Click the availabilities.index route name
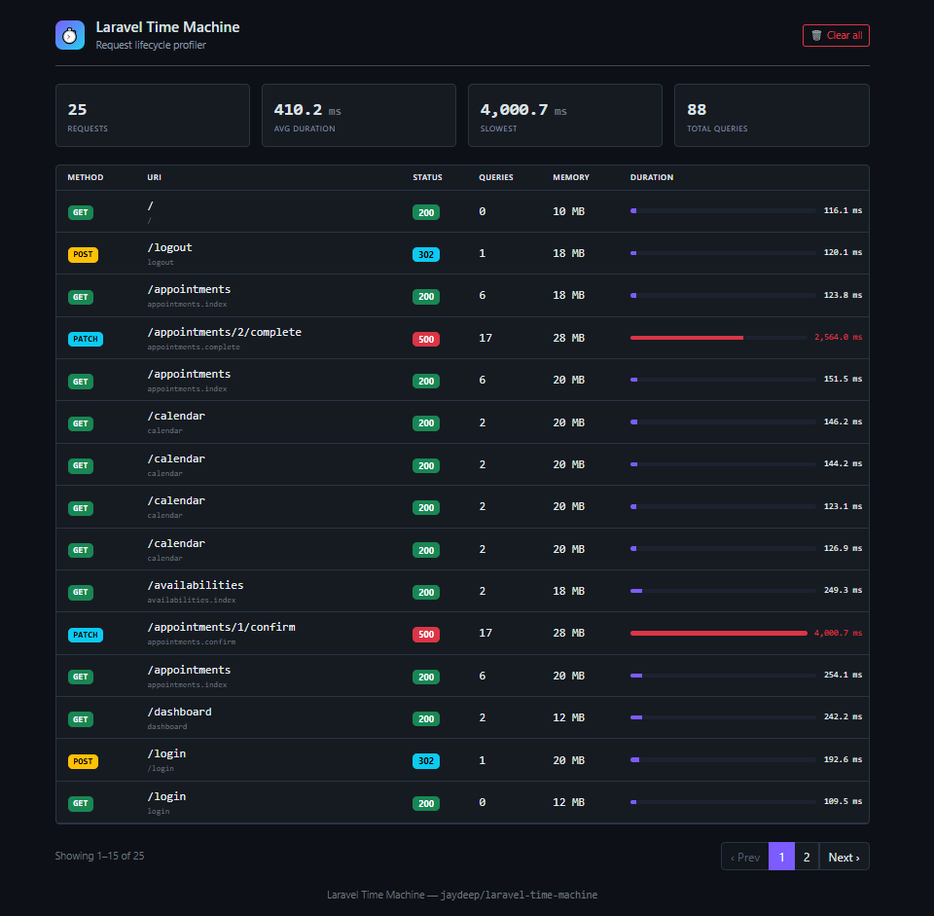934x916 pixels. (x=192, y=601)
